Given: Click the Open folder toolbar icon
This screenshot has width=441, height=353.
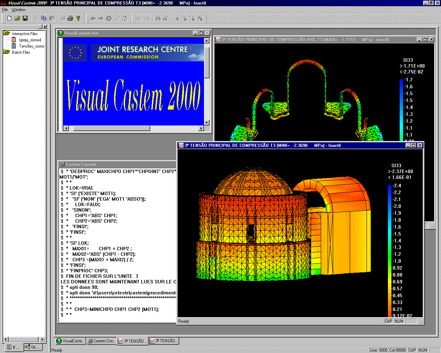Looking at the screenshot, I should click(x=17, y=18).
